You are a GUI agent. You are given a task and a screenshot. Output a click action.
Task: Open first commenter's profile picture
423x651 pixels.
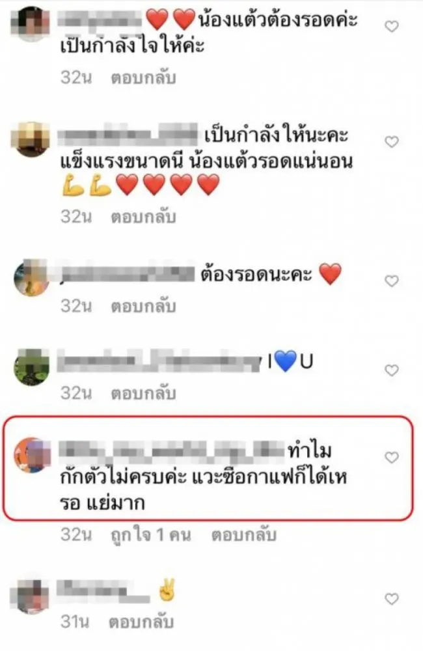coord(30,23)
